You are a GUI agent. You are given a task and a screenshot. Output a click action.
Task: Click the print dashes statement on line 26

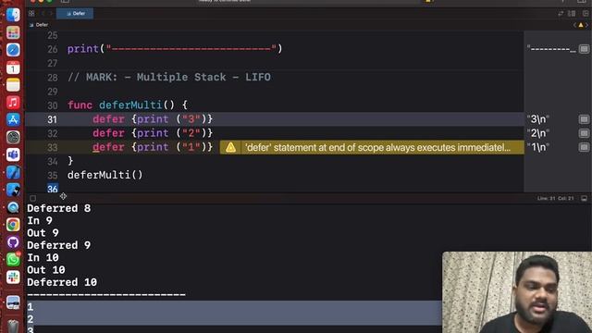pos(175,49)
